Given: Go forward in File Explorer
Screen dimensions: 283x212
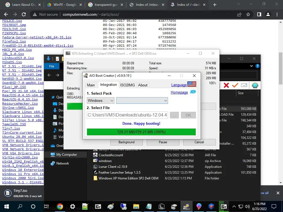Looking at the screenshot, I should tap(57, 75).
